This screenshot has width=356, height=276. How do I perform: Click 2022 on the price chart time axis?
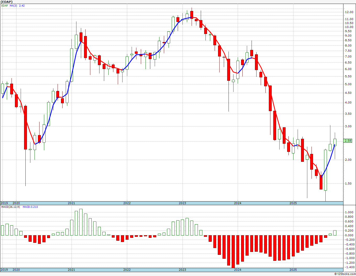(127, 203)
